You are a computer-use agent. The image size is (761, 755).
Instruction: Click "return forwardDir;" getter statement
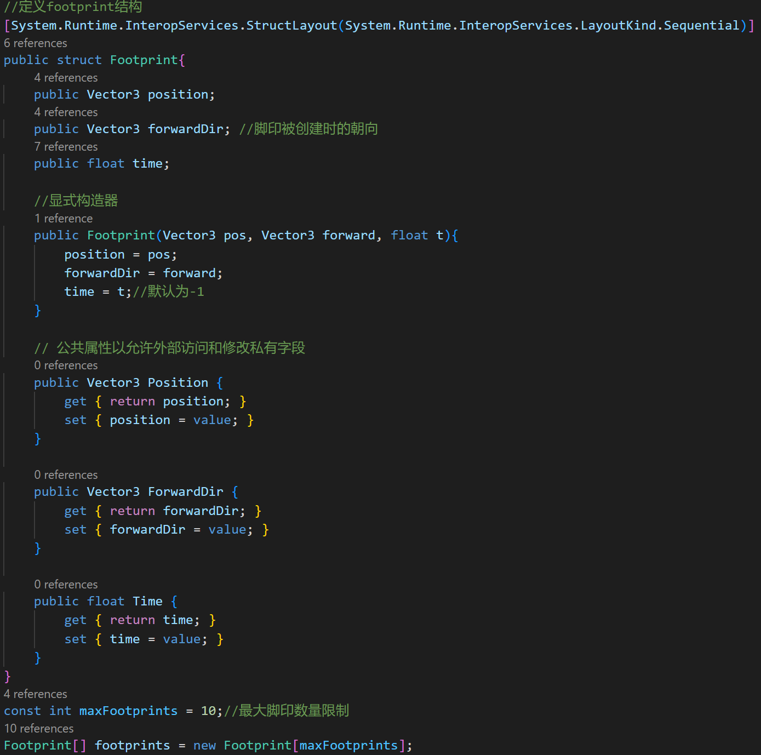click(178, 511)
